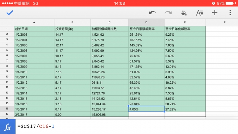Open the fill color paint bucket
The height and width of the screenshot is (134, 238).
[184, 13]
